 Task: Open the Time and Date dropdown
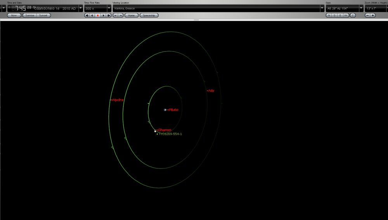pos(80,8)
